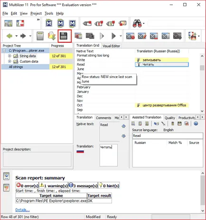Image resolution: width=206 pixels, height=220 pixels.
Task: Click the scan report scrollbar down arrow
Action: pyautogui.click(x=203, y=210)
